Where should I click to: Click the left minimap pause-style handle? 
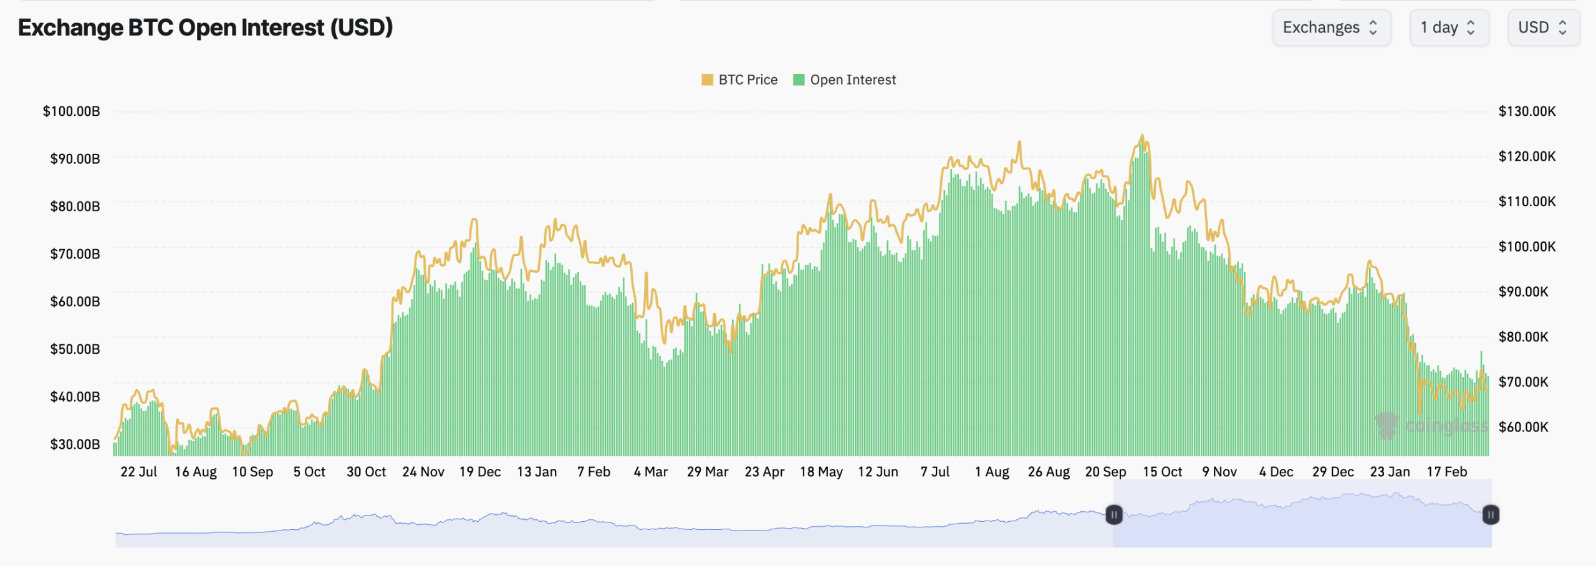pyautogui.click(x=1115, y=515)
